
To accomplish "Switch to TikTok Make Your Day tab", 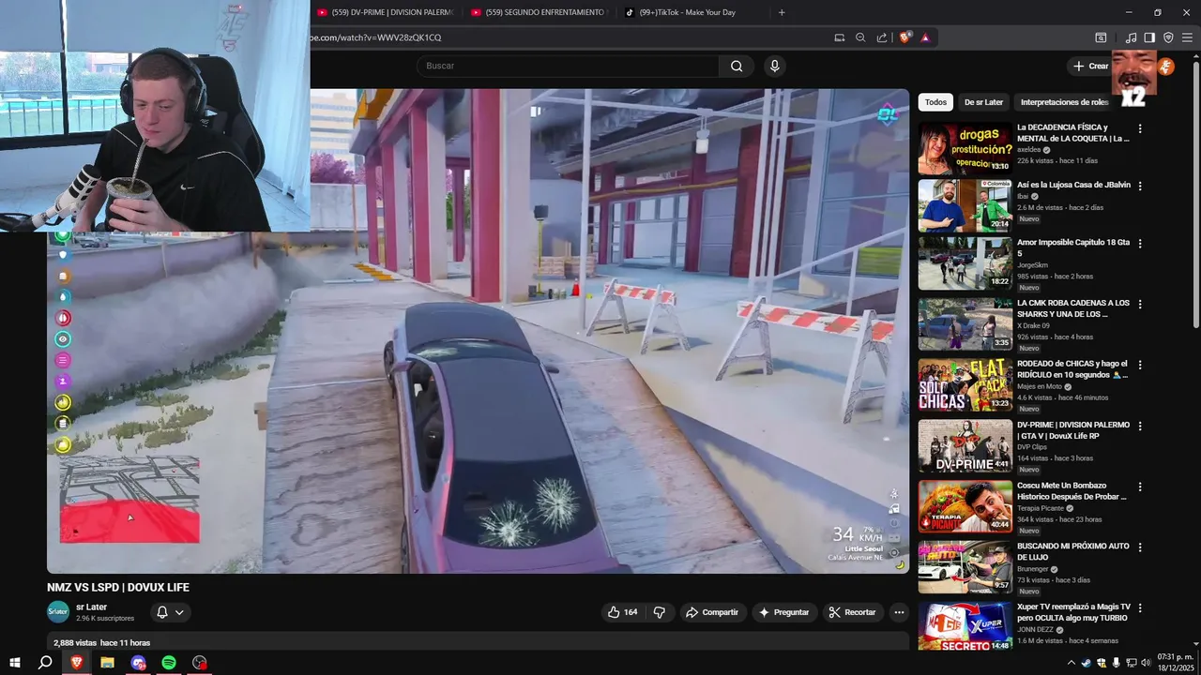I will coord(693,12).
